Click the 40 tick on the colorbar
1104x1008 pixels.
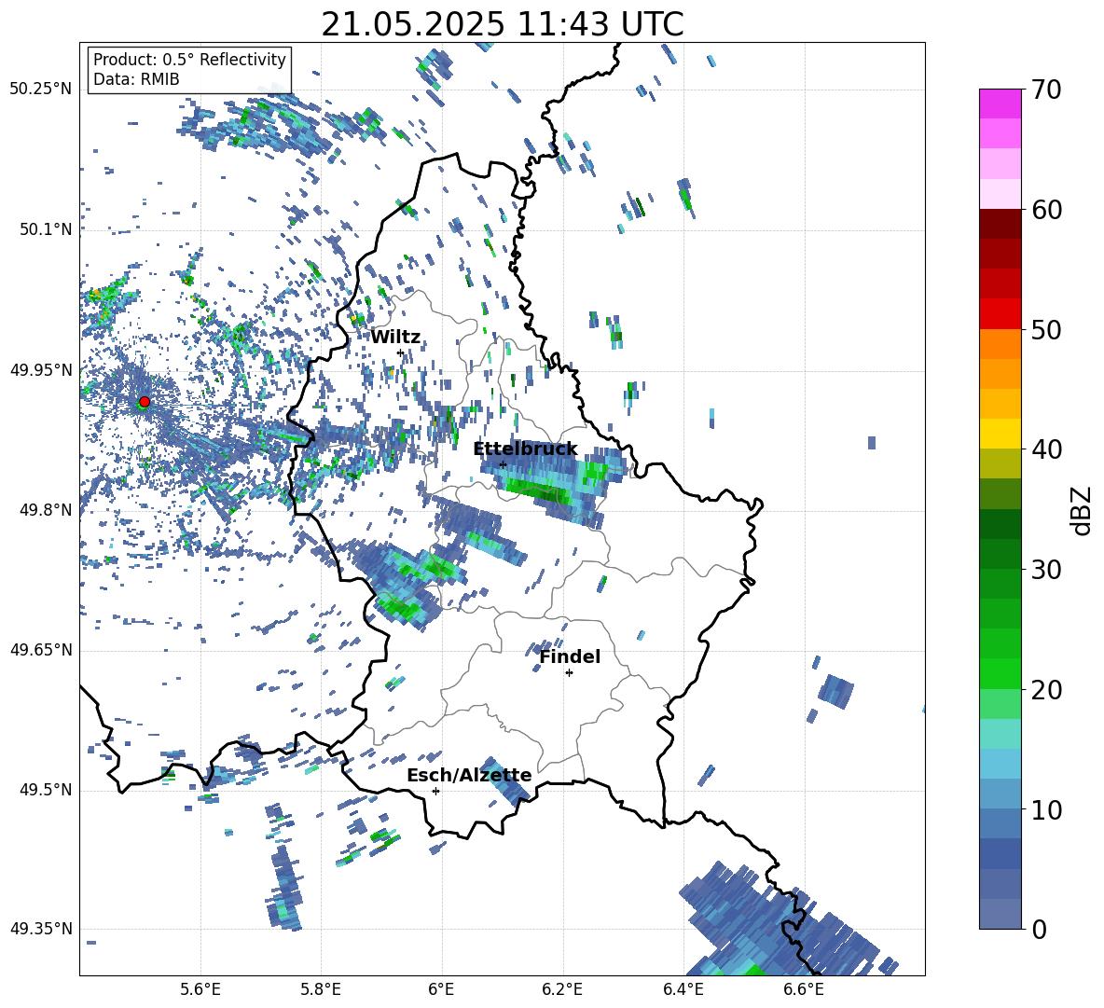click(1045, 449)
